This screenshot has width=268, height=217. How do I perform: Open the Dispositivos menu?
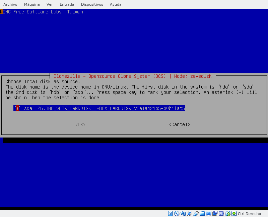(92, 4)
